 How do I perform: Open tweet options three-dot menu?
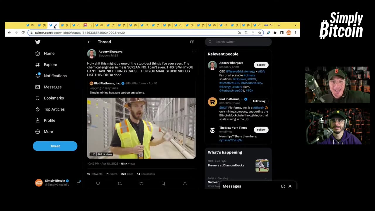tap(194, 52)
